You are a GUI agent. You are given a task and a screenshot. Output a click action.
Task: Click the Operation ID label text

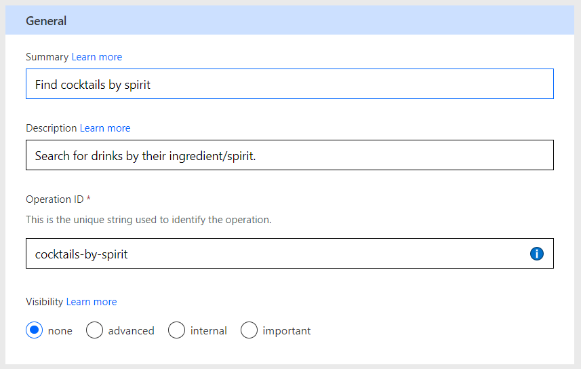click(55, 199)
